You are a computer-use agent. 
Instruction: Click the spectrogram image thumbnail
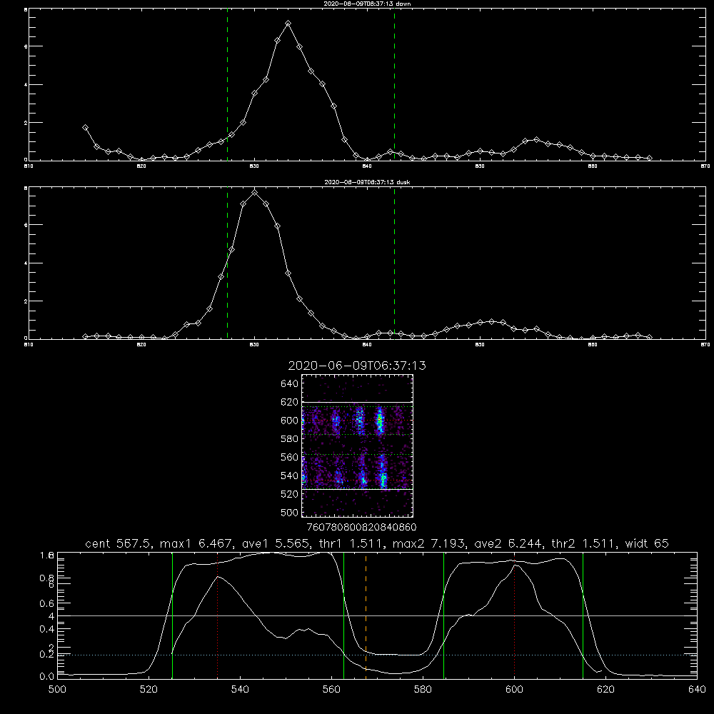click(x=357, y=446)
